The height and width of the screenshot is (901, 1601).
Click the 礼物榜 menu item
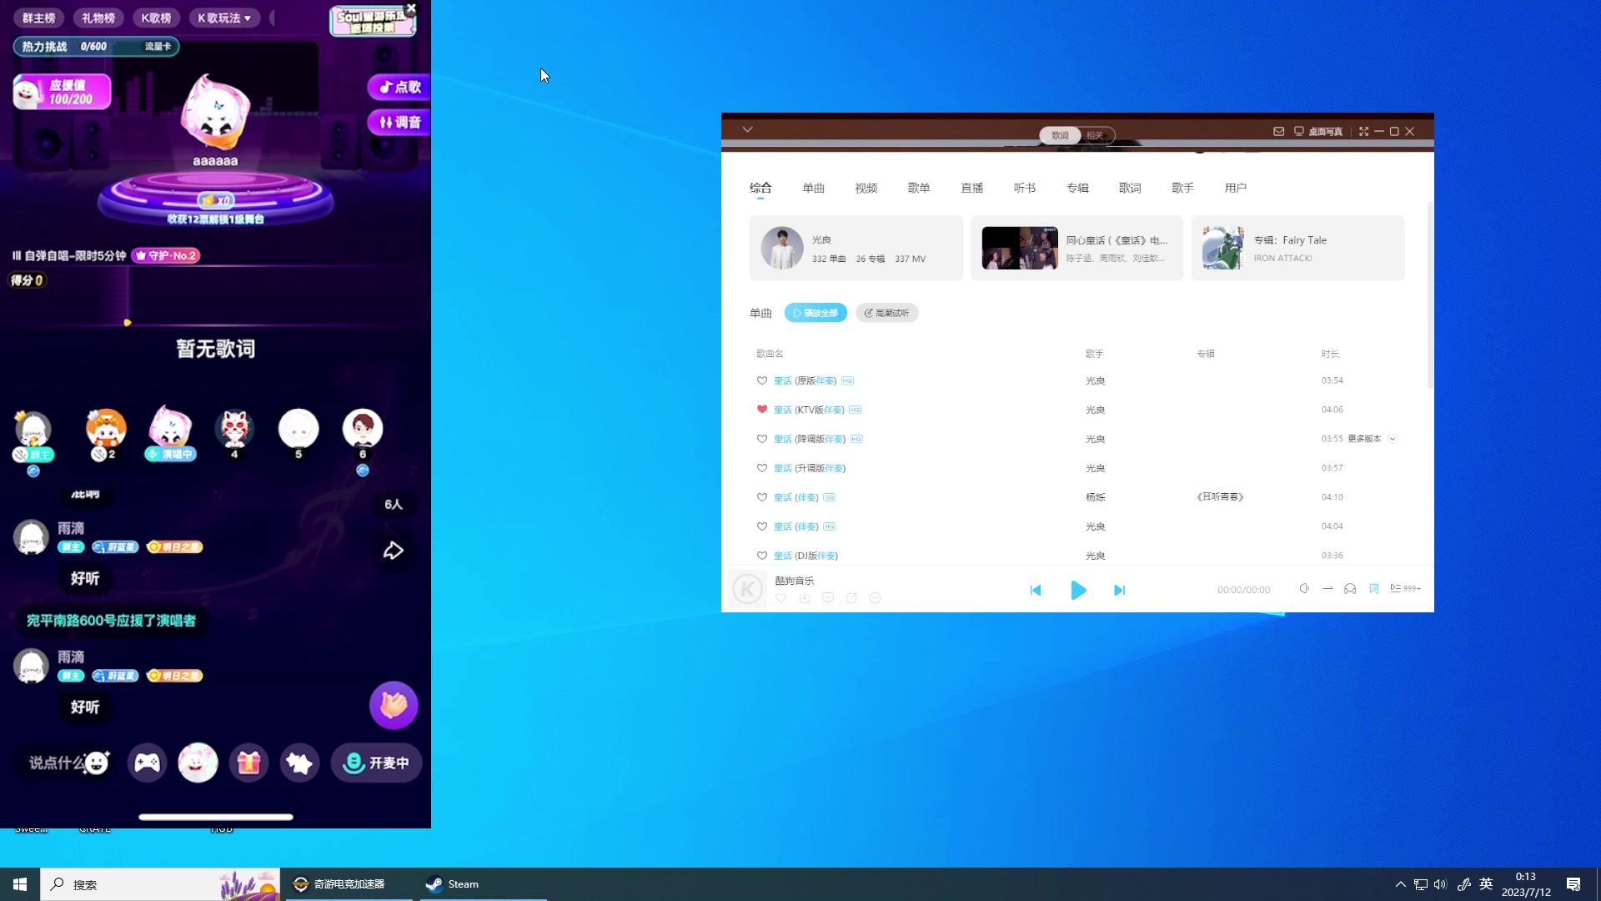(x=99, y=18)
